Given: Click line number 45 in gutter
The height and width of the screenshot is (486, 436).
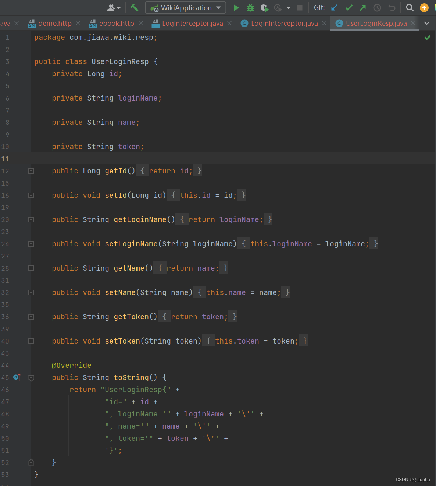Looking at the screenshot, I should tap(5, 377).
